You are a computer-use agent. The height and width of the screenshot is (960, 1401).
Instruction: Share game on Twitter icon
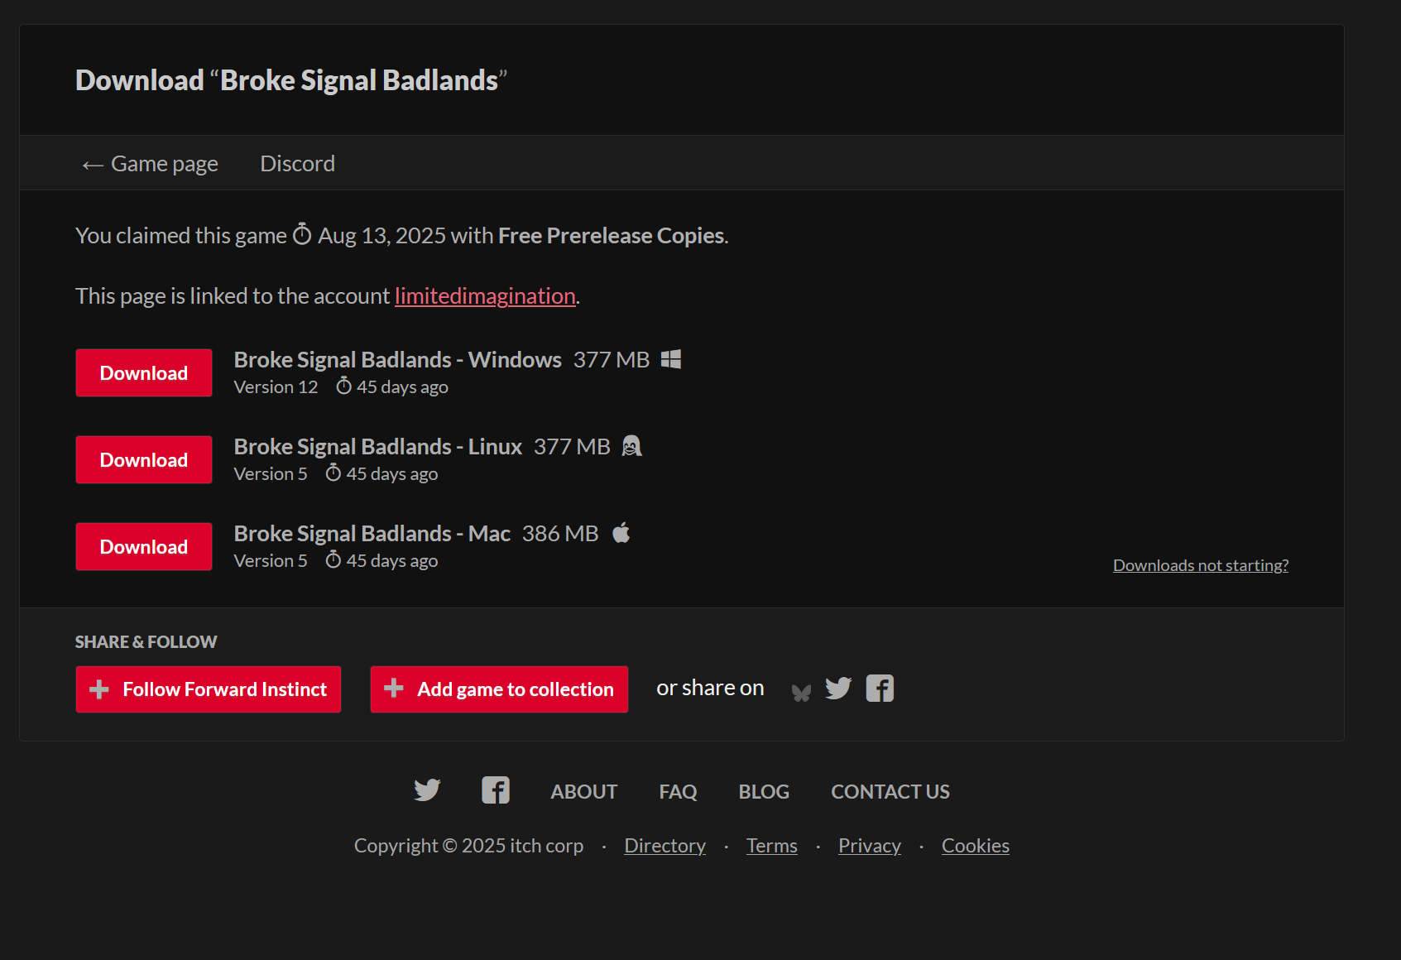pyautogui.click(x=838, y=689)
